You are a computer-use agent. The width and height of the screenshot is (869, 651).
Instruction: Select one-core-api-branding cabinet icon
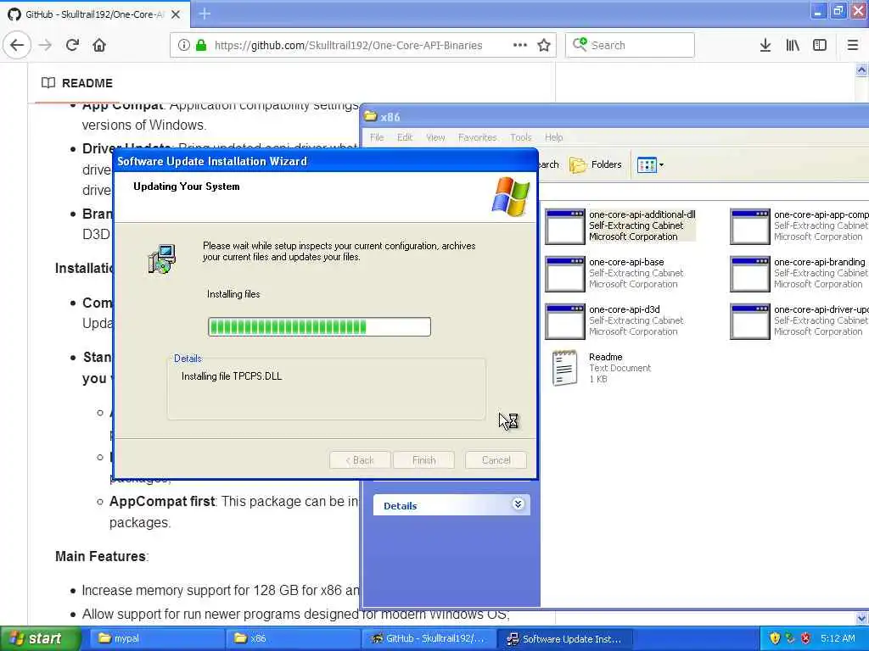(x=750, y=274)
